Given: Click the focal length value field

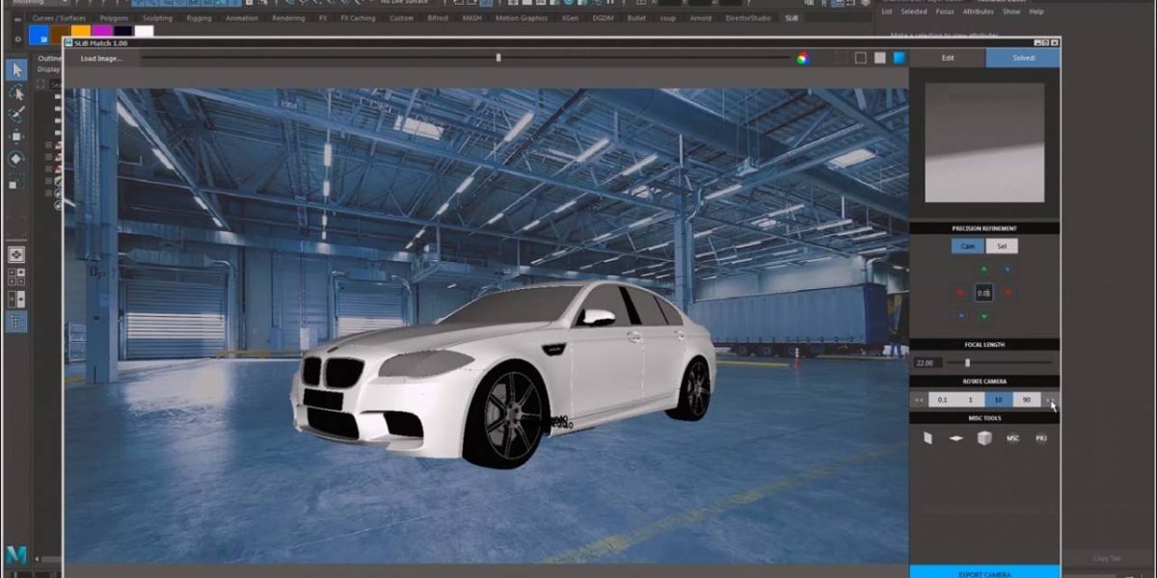Looking at the screenshot, I should pyautogui.click(x=926, y=362).
